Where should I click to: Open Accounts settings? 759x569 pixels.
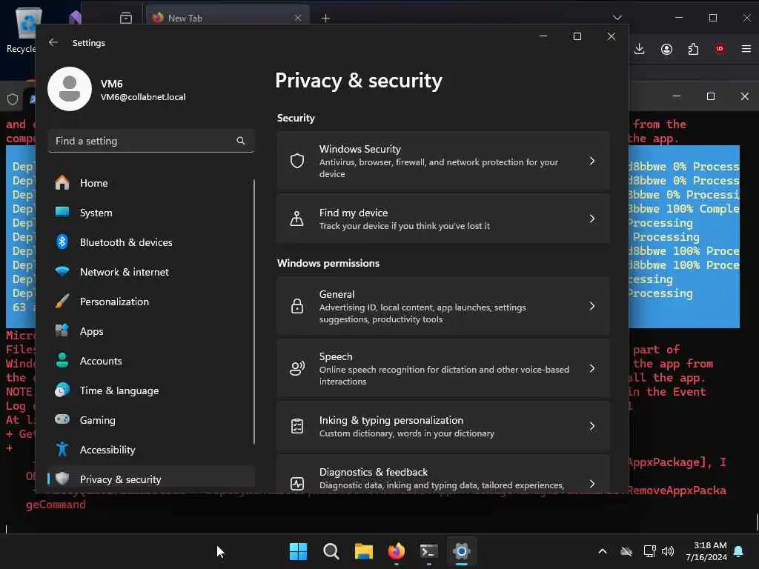[151, 361]
